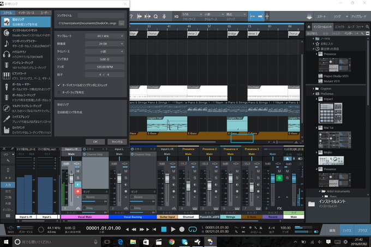371x247 pixels.
Task: Click the Presence instrument thumbnail under recent items
Action: coord(334,64)
